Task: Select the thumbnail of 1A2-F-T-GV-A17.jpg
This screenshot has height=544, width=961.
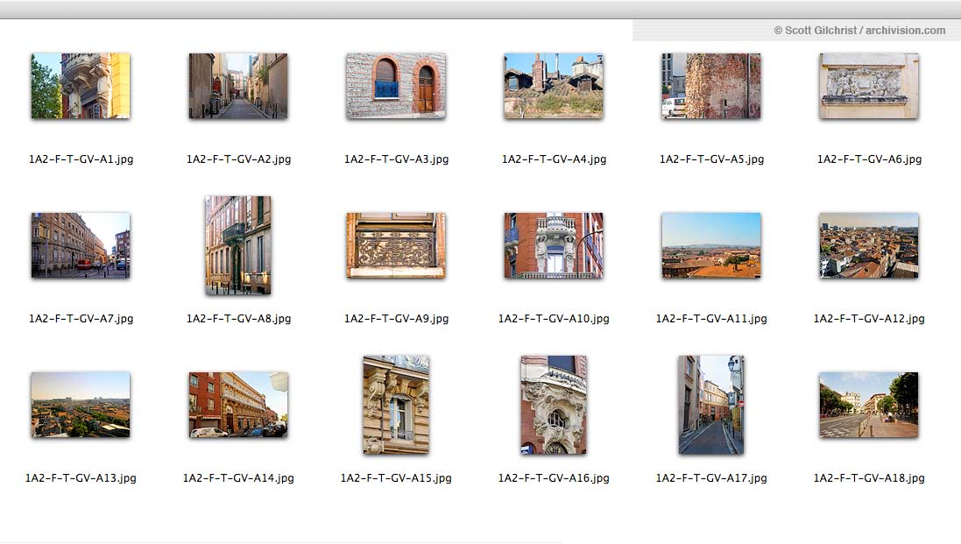Action: click(711, 405)
